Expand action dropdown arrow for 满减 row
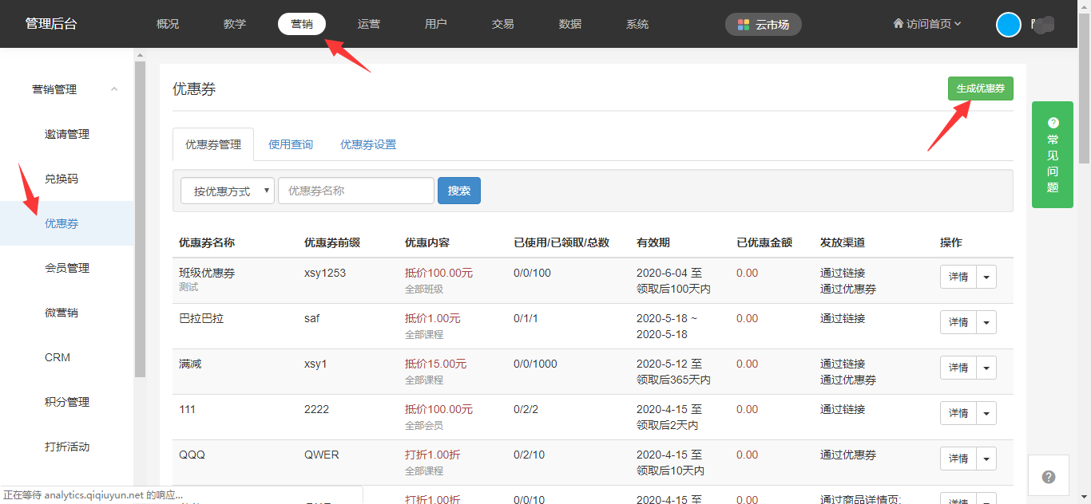1091x504 pixels. 986,368
